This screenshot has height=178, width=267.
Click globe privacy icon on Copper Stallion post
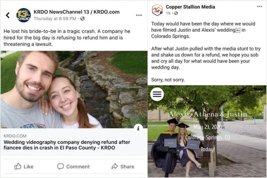176,13
